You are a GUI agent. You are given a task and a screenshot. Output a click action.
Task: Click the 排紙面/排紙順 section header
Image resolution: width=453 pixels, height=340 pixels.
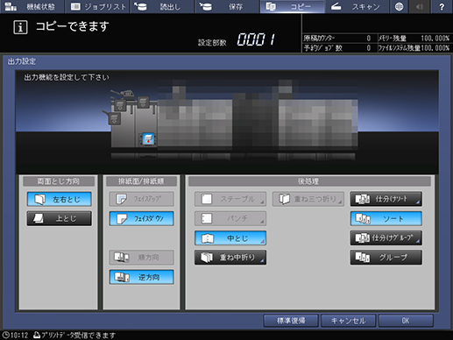141,181
